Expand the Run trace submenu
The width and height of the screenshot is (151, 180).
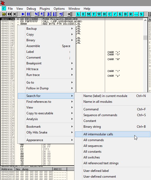(46, 75)
